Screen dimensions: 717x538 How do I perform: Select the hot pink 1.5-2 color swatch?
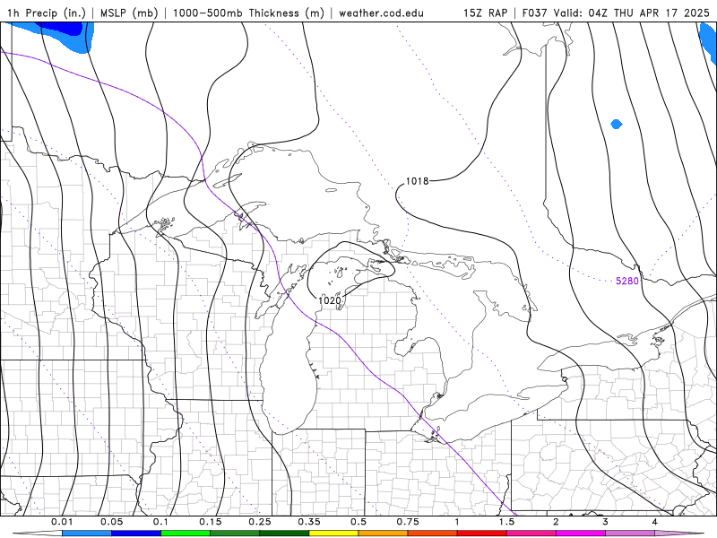point(531,534)
